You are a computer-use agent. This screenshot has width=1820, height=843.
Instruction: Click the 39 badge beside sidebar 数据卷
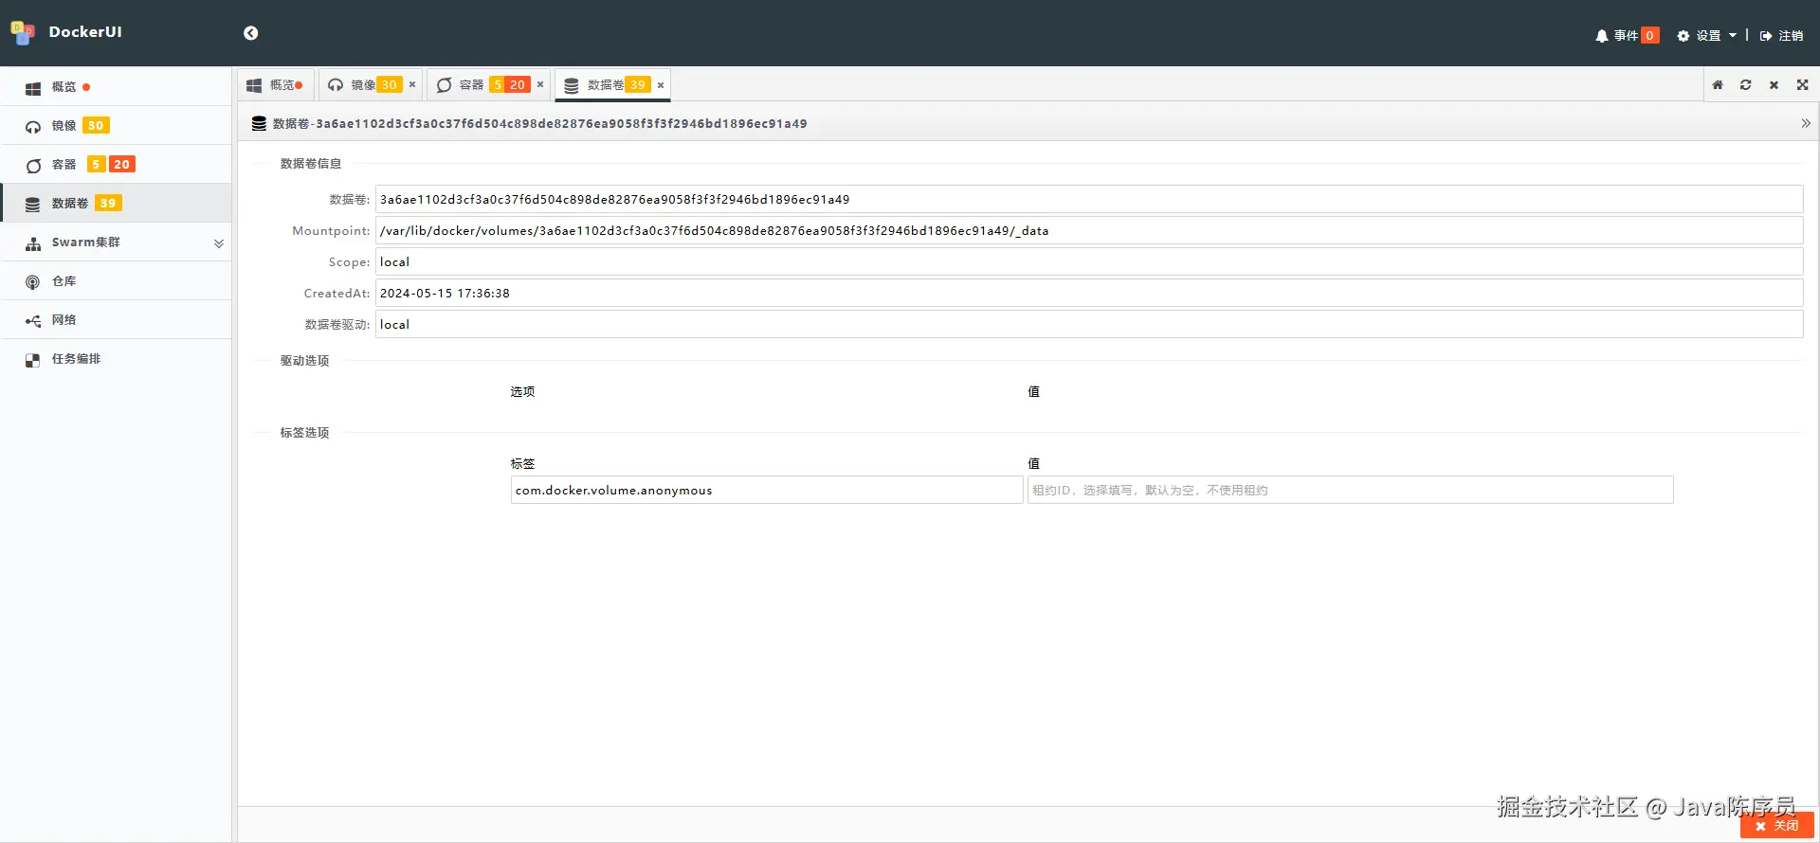coord(108,204)
